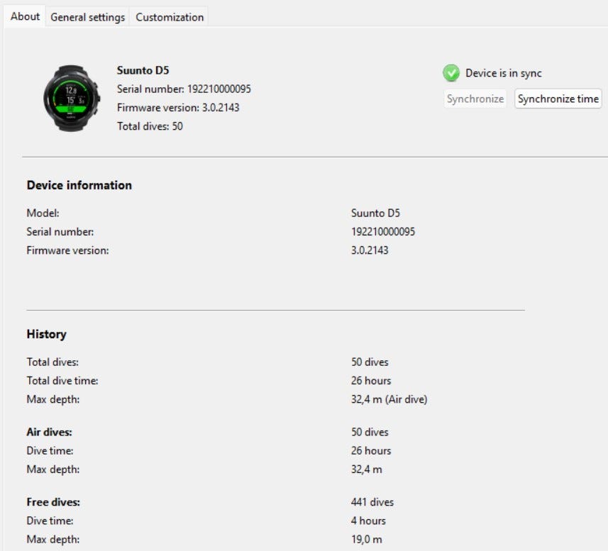The height and width of the screenshot is (551, 608).
Task: Click the Air dives label
Action: click(49, 432)
